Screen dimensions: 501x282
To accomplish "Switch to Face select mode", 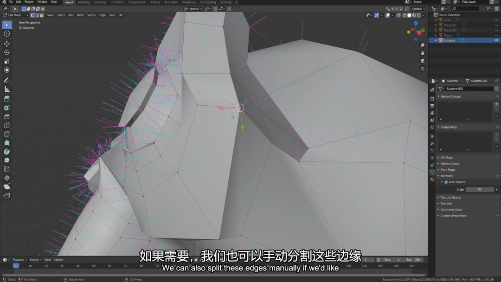I will pyautogui.click(x=42, y=15).
